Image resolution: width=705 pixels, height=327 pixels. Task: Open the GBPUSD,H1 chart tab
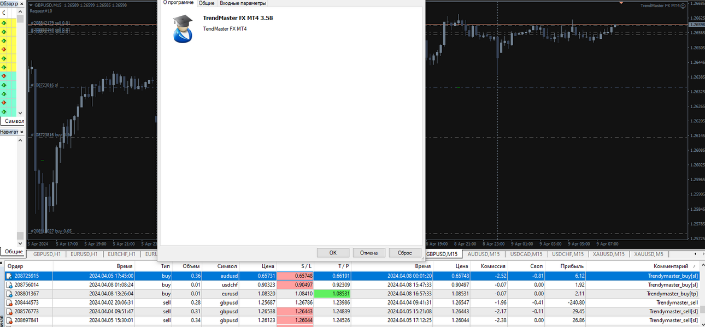click(47, 254)
